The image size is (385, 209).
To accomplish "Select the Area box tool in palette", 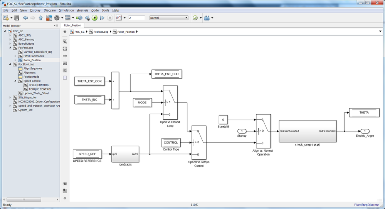I will [65, 78].
